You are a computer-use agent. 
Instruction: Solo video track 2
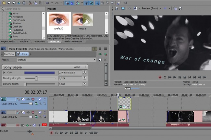pos(45,112)
